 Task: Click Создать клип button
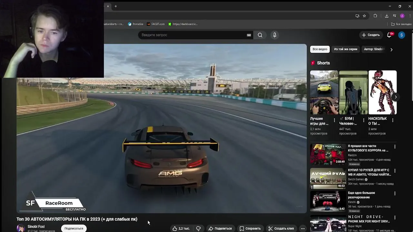coord(281,228)
